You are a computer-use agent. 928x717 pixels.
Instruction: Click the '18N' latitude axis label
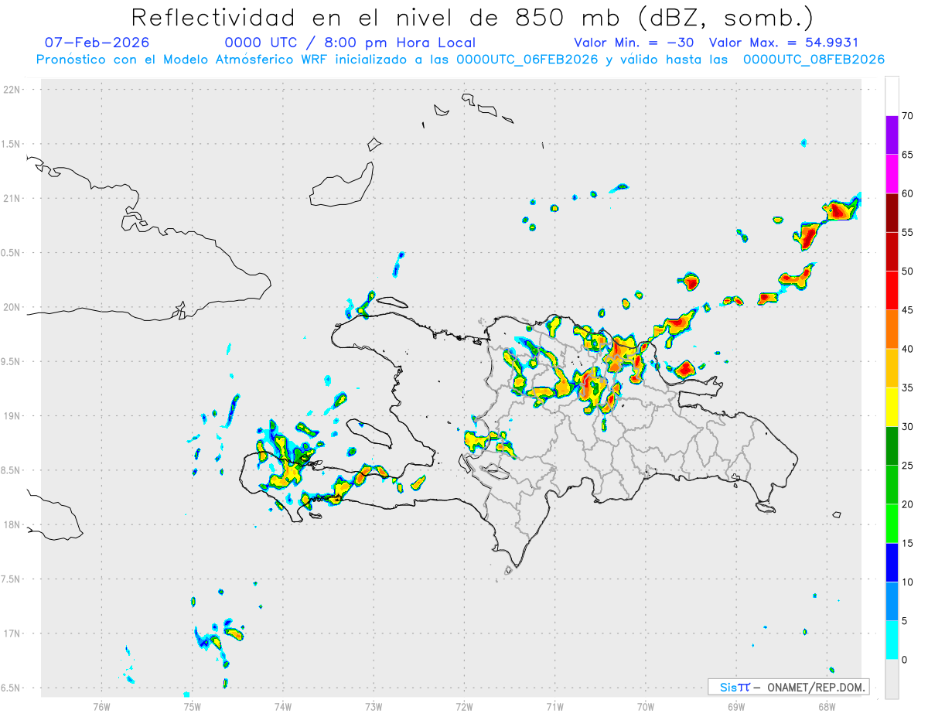point(13,525)
